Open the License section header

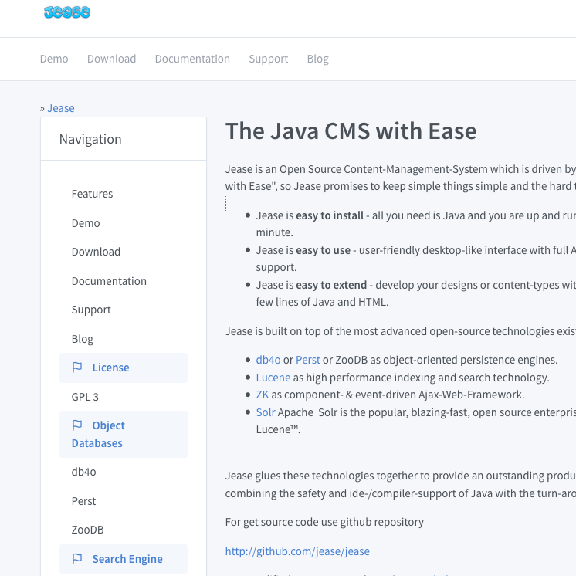(124, 368)
